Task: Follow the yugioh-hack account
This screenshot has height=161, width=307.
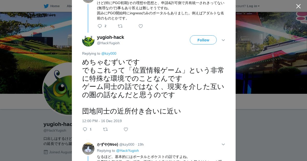Action: tap(203, 40)
